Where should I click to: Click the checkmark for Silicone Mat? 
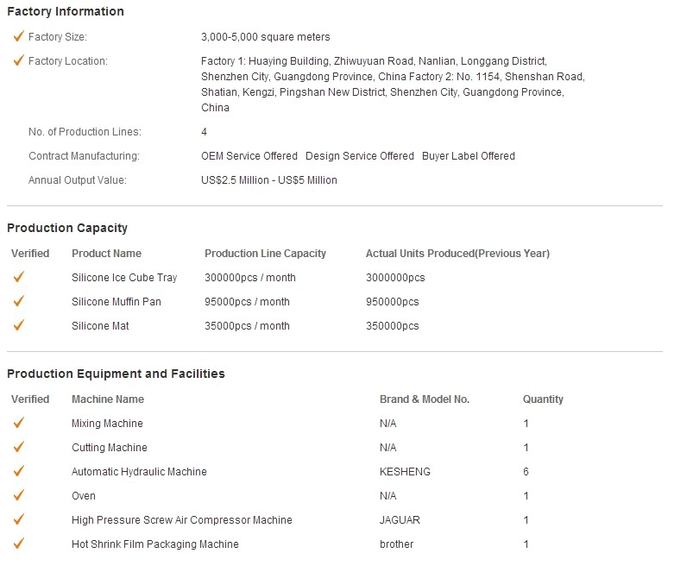pos(19,325)
